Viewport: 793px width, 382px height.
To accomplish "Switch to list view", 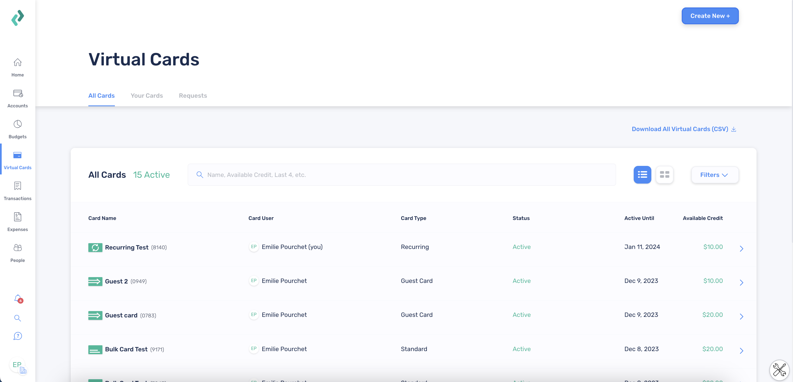I will [x=642, y=175].
